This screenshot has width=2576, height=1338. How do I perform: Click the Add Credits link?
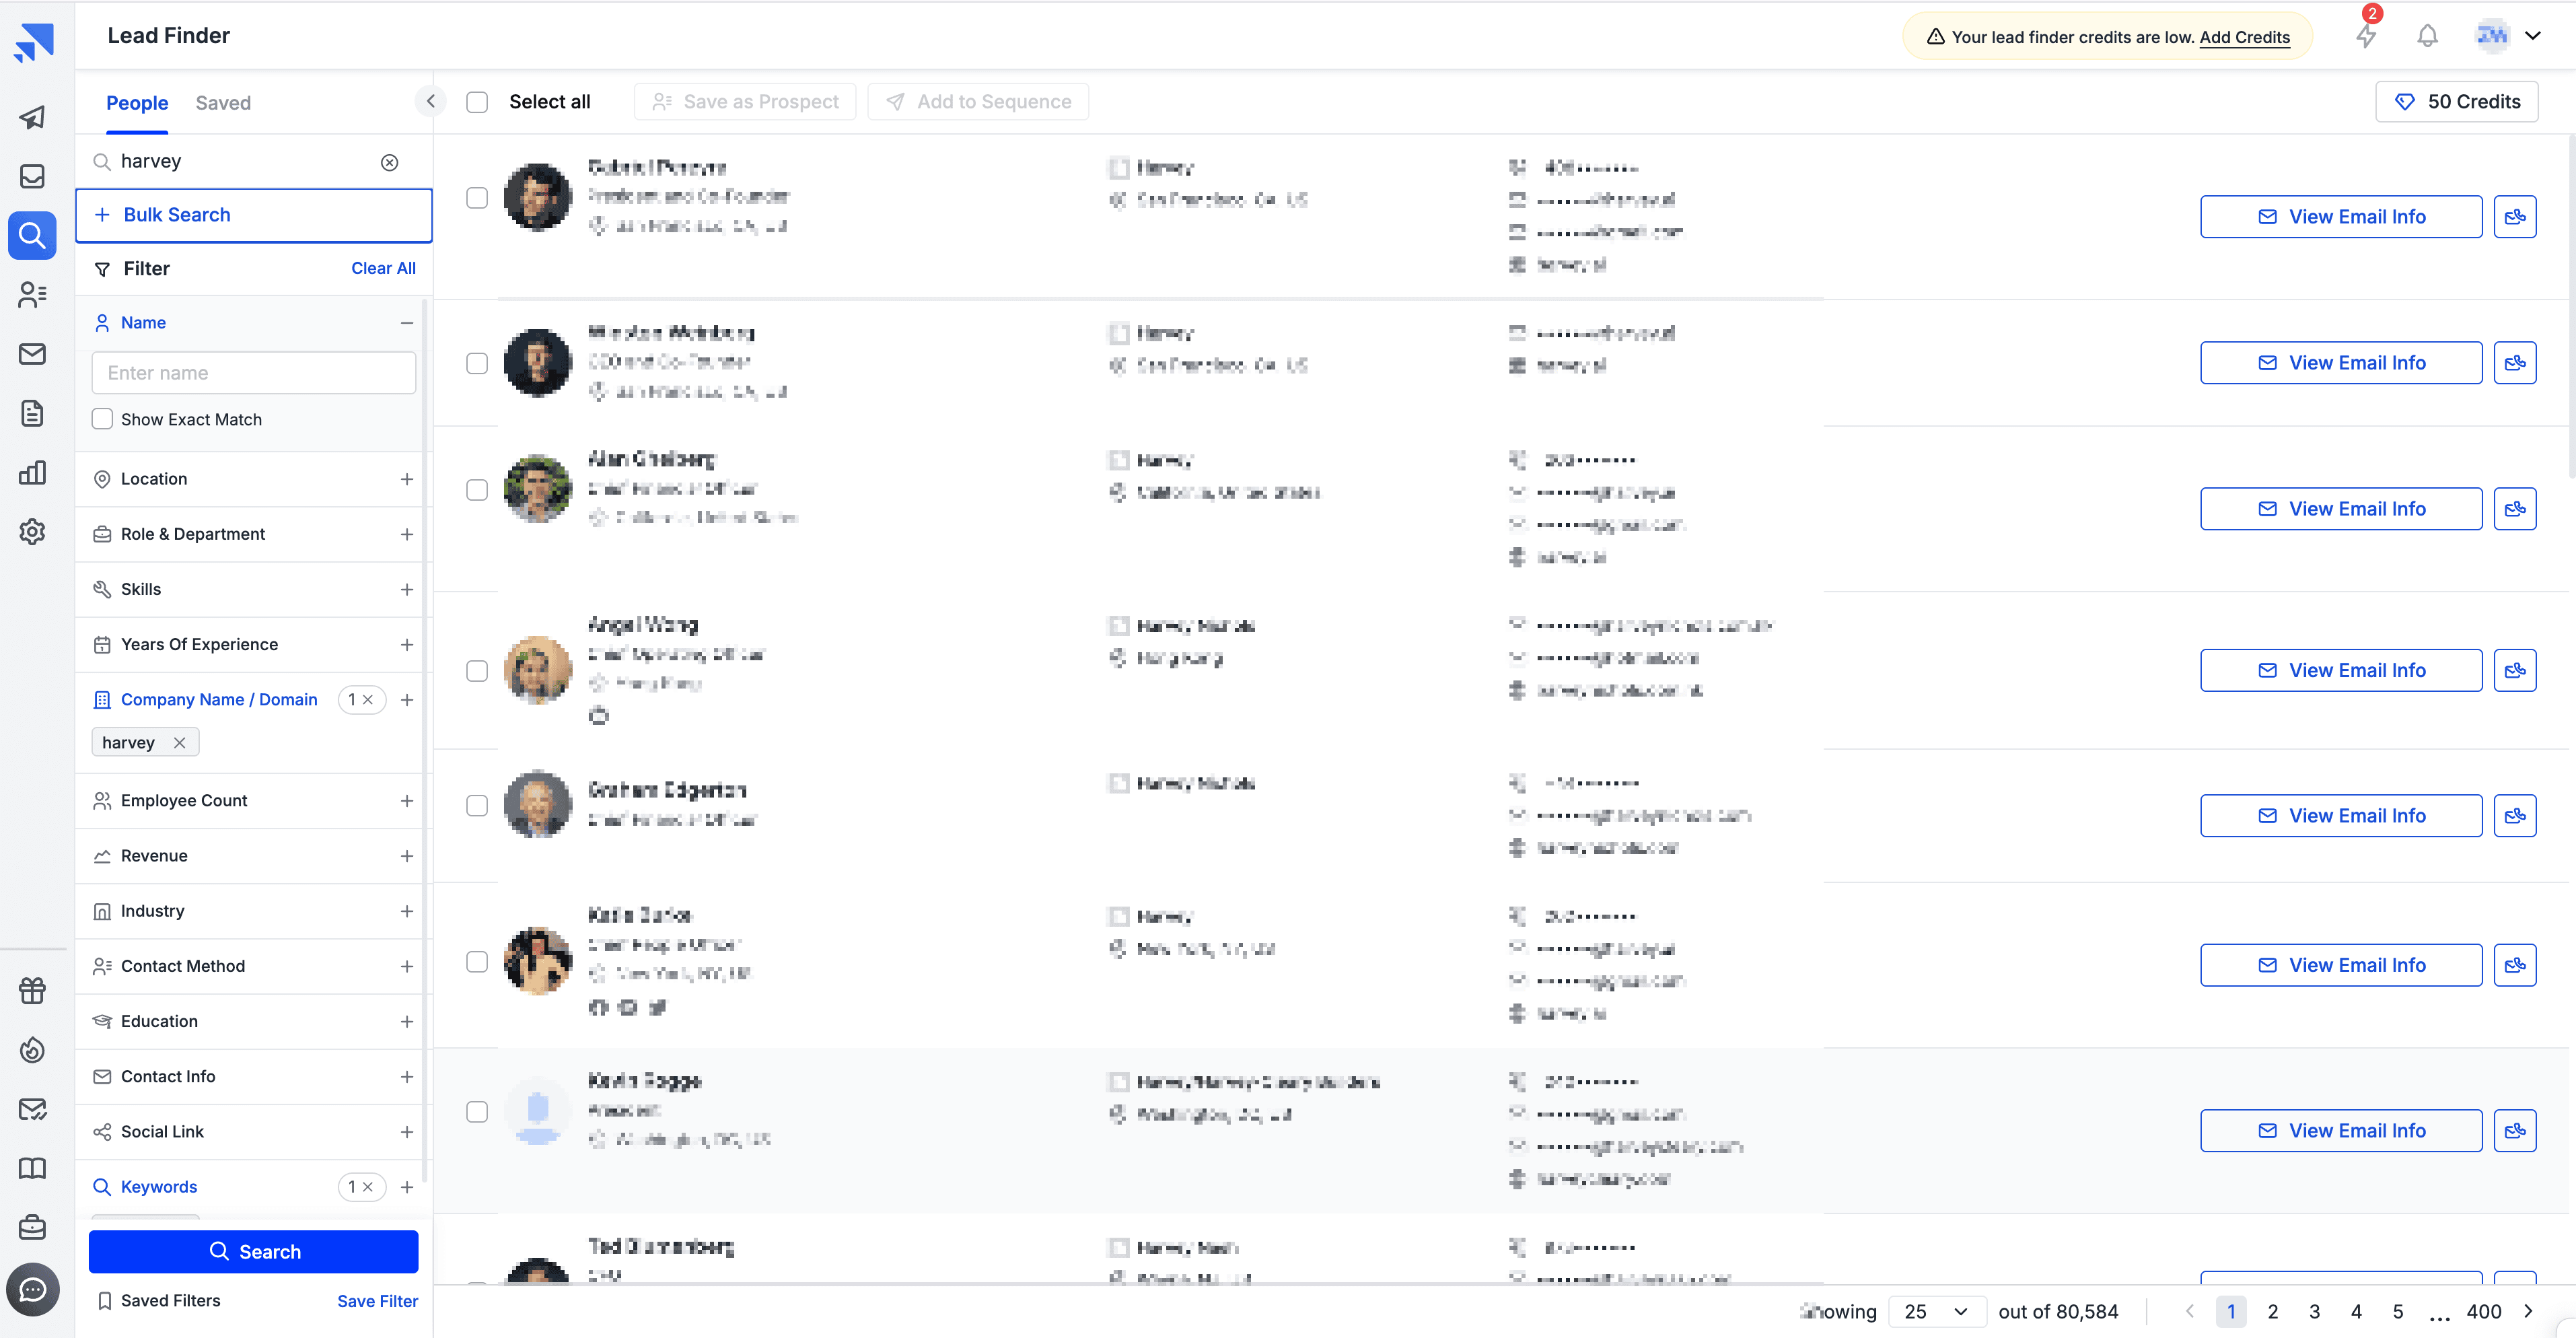[2244, 37]
